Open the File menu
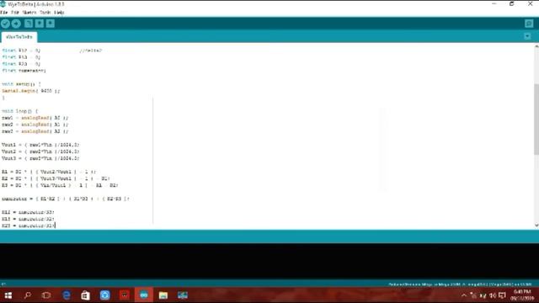Screen dimensions: 539x303 (x=3, y=13)
